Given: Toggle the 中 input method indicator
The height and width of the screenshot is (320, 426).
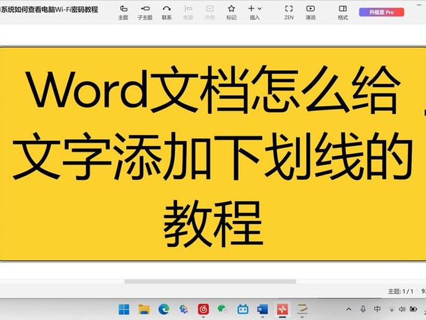Looking at the screenshot, I should pos(377,309).
